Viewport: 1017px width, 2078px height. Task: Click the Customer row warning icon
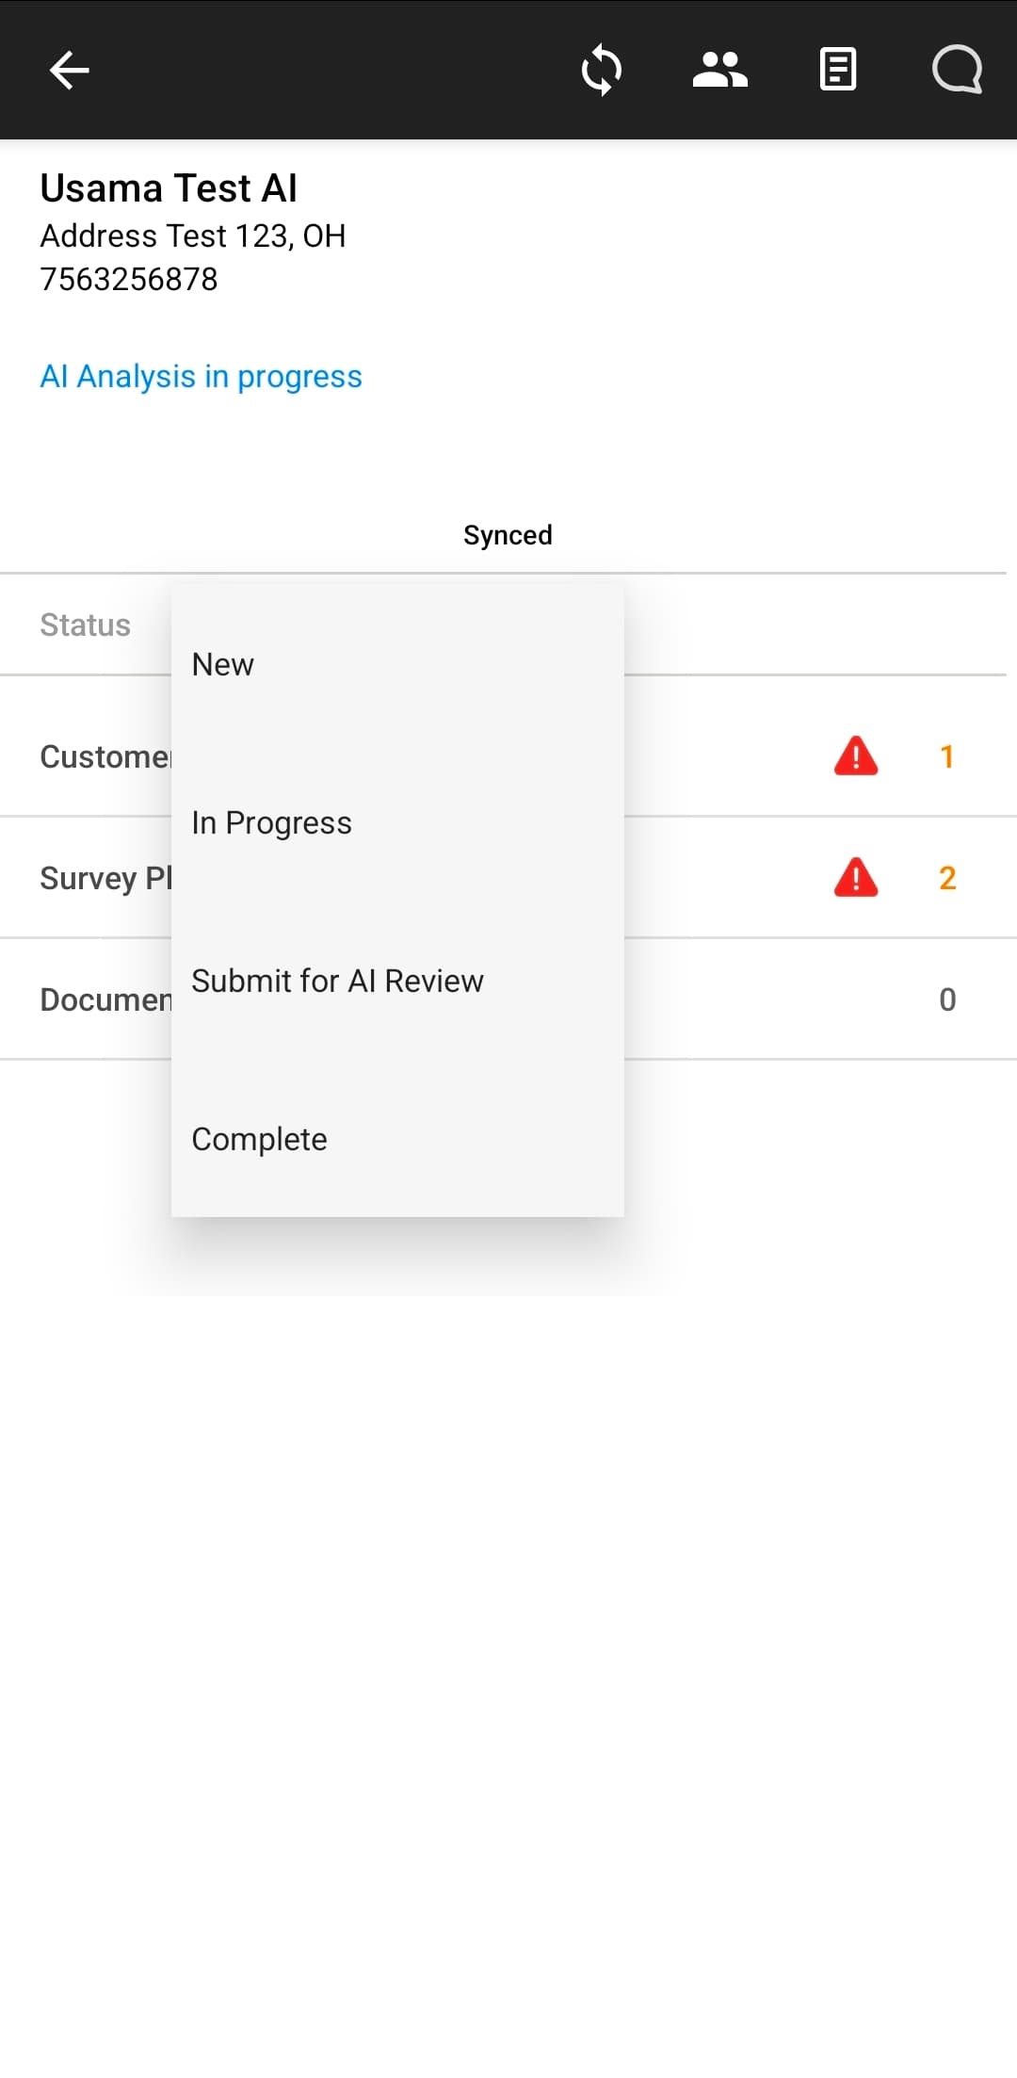856,755
